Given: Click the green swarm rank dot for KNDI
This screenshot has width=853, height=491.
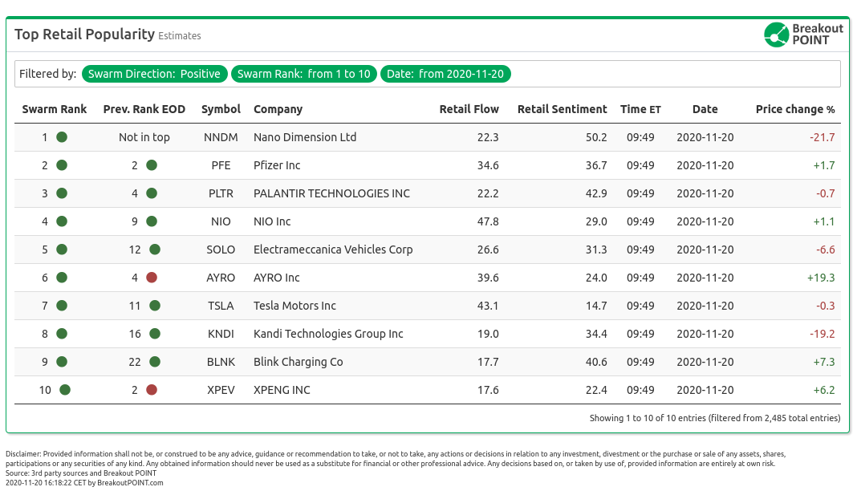Looking at the screenshot, I should tap(62, 334).
